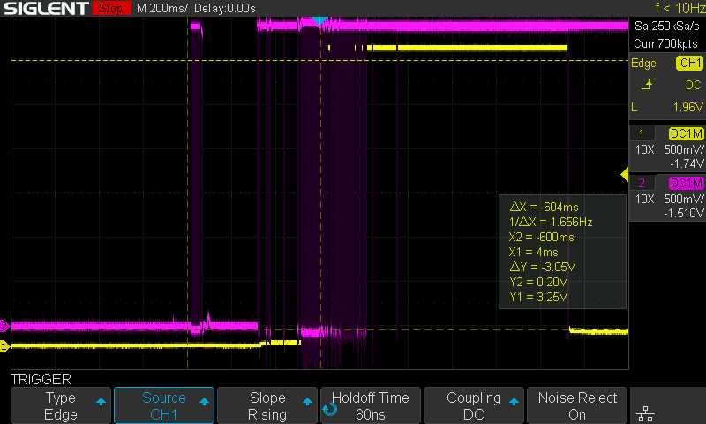The width and height of the screenshot is (706, 424).
Task: Expand the trigger Source CH1 list
Action: [x=164, y=405]
